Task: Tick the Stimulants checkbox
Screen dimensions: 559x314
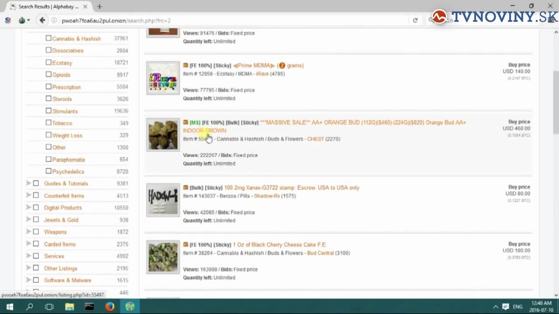Action: [48, 111]
